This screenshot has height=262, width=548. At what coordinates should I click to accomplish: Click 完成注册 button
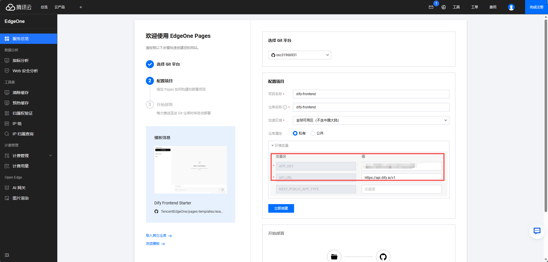[537, 7]
